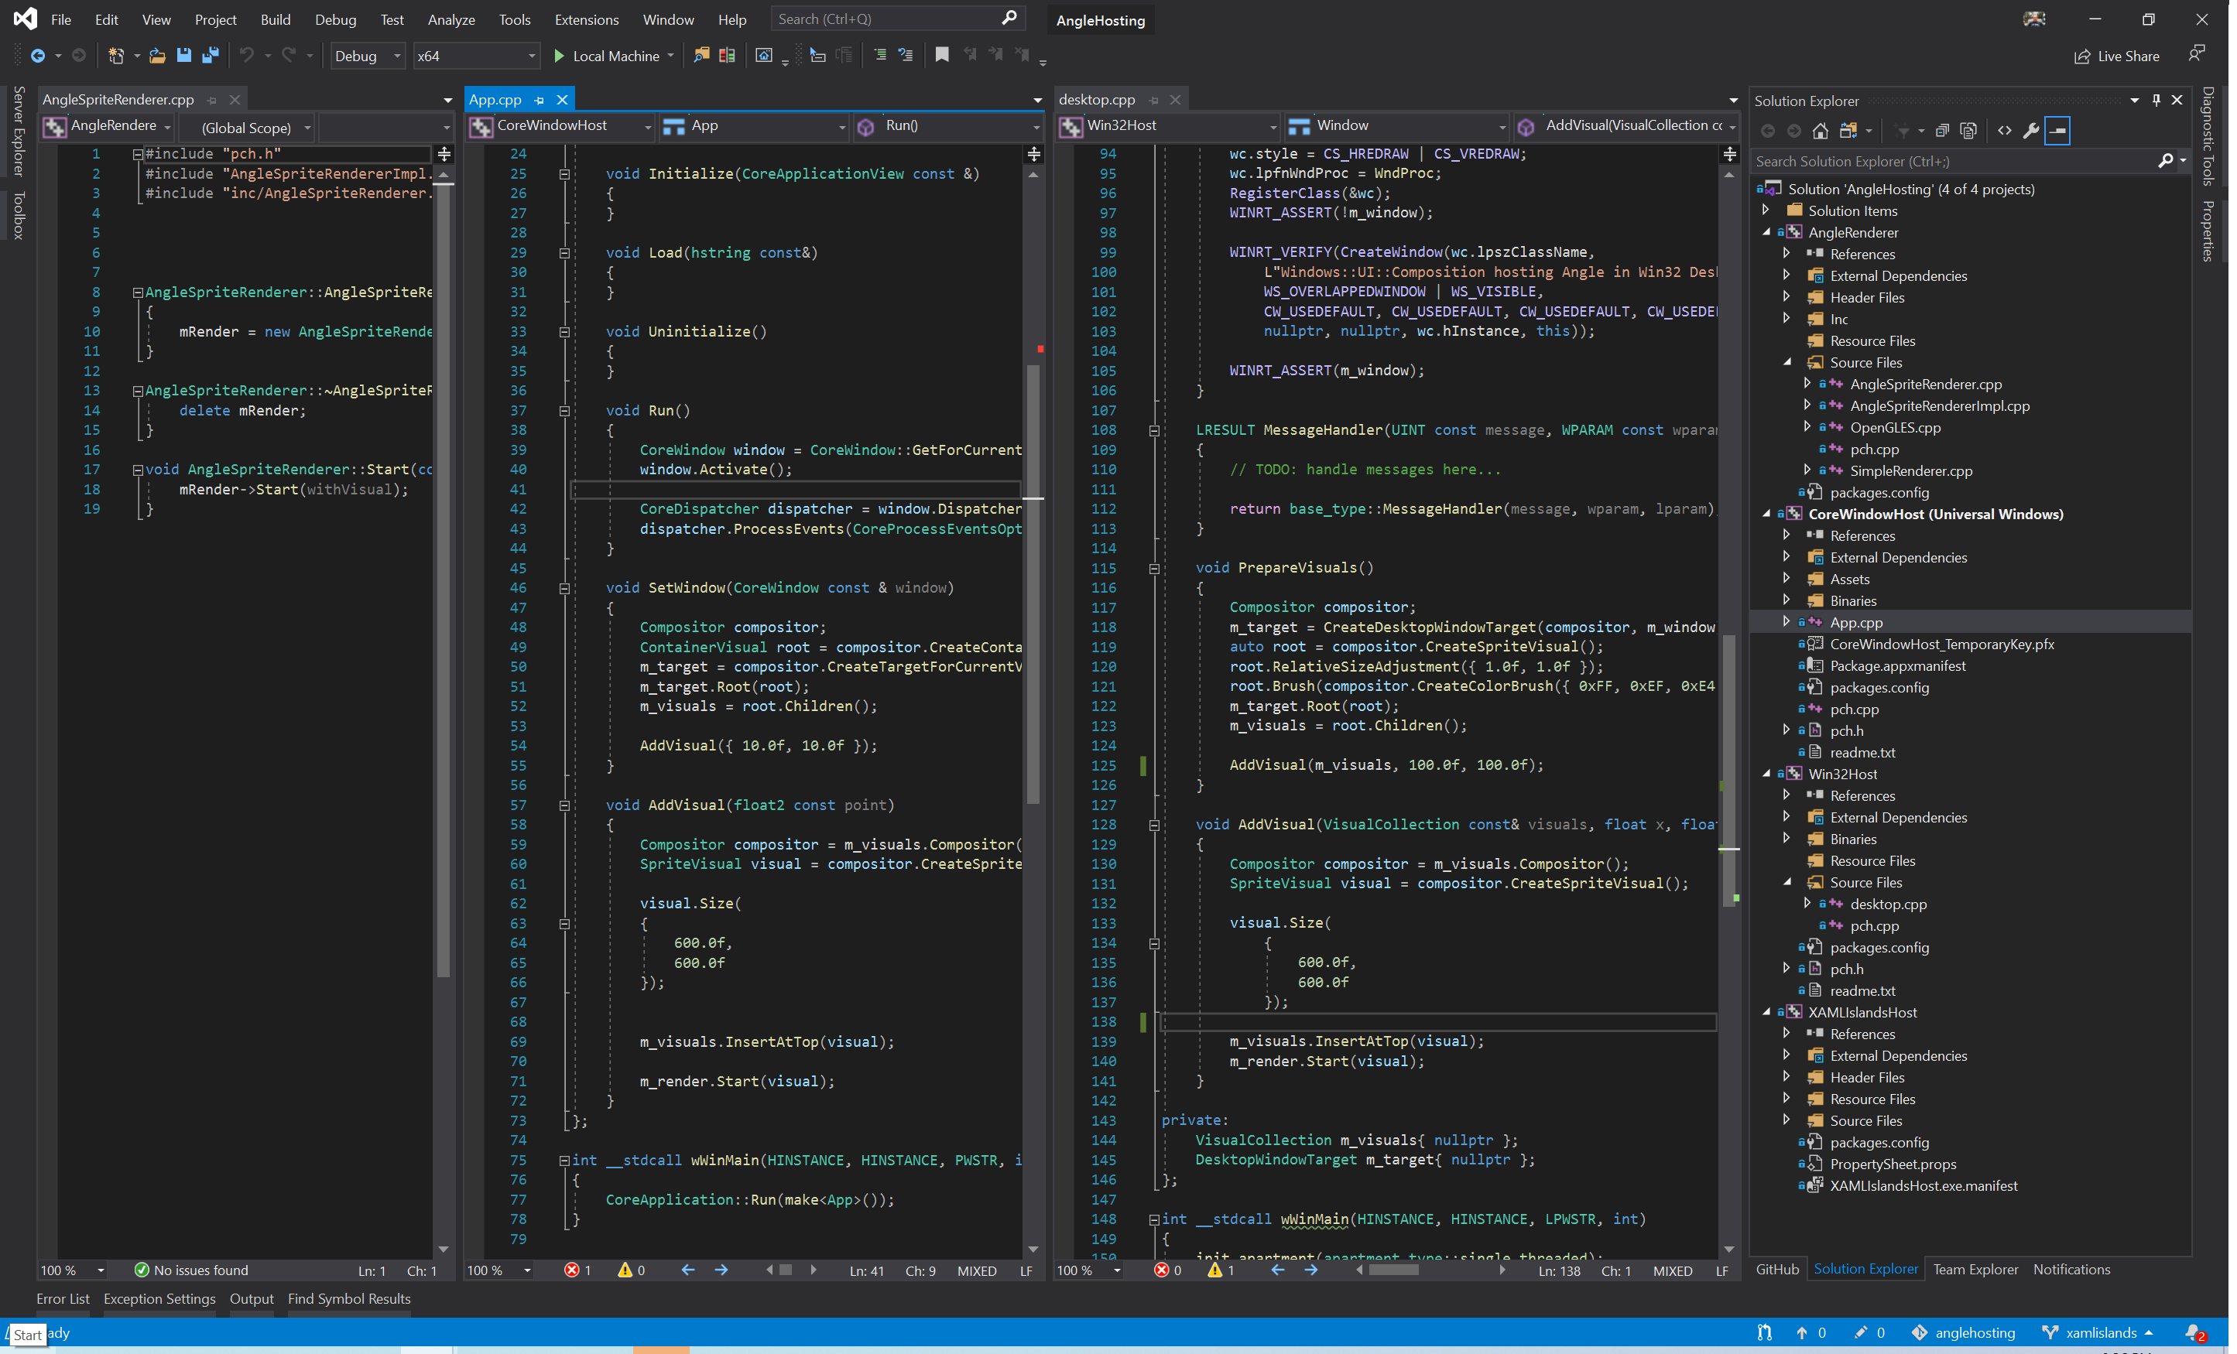Switch to the Team Explorer tab
Image resolution: width=2237 pixels, height=1354 pixels.
click(x=1975, y=1269)
